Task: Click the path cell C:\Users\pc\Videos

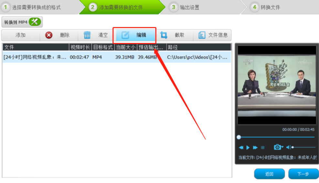Action: pos(197,57)
